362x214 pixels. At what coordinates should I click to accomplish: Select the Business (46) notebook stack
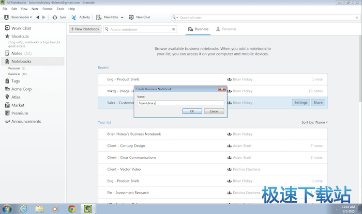click(18, 74)
